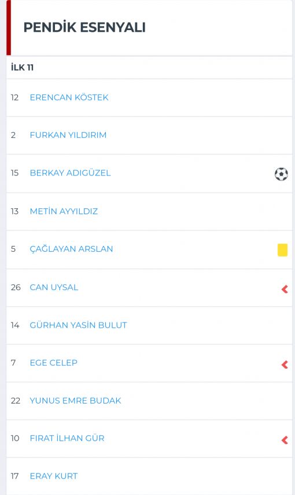This screenshot has height=495, width=295.
Task: Click Çağlayan Arslan name
Action: [x=71, y=249]
